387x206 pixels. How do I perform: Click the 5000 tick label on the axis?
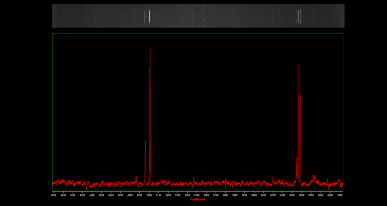point(149,195)
